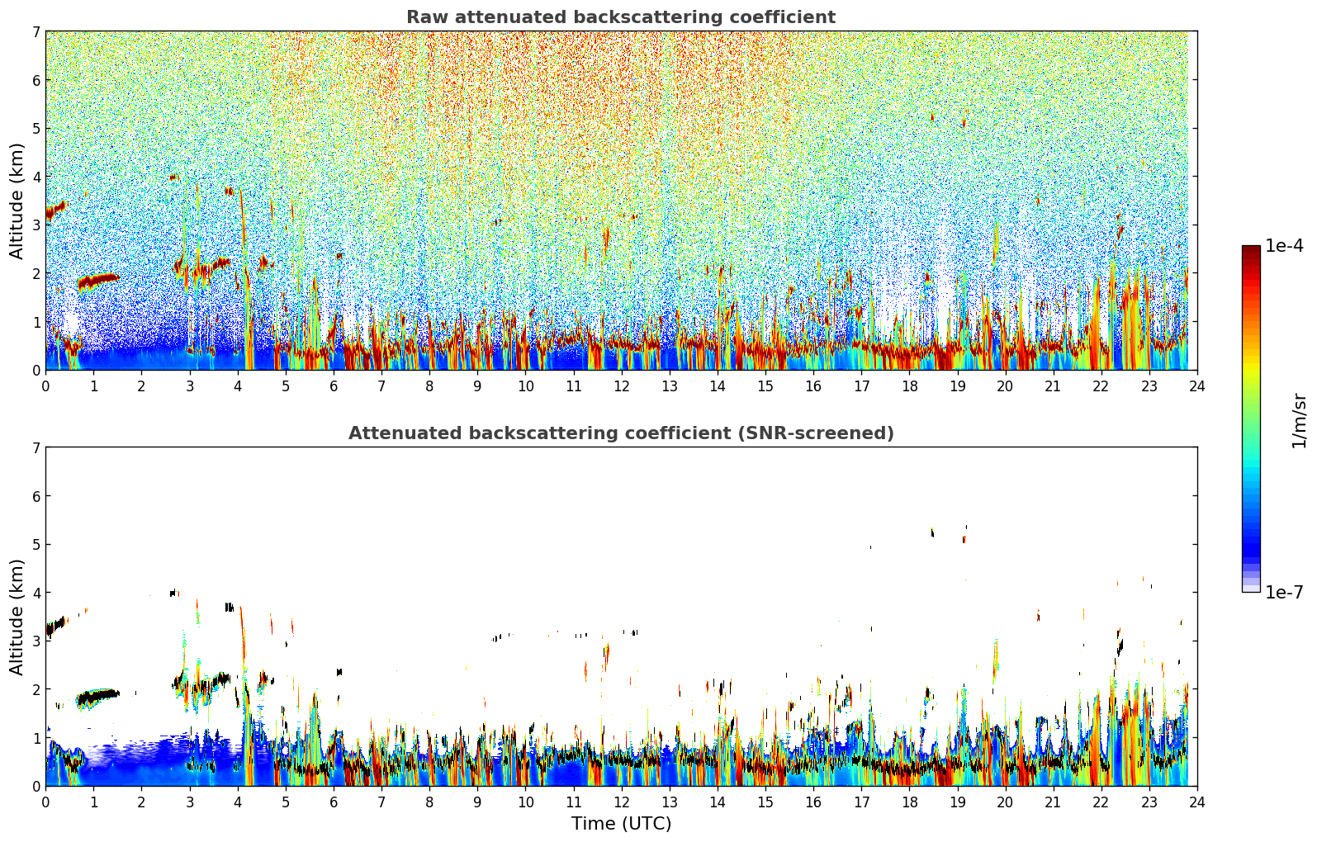Screen dimensions: 1317x842
Task: Click the 'Time (UTC)' axis label
Action: click(621, 824)
